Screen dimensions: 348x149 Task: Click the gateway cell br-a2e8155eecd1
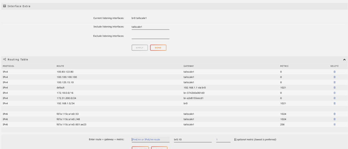click(x=193, y=98)
